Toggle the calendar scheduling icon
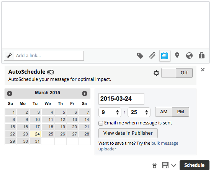Screen dimensions: 211x171 click(165, 55)
